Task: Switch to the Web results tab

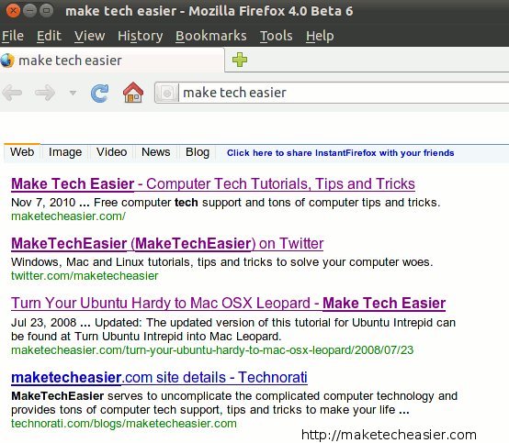Action: (22, 151)
